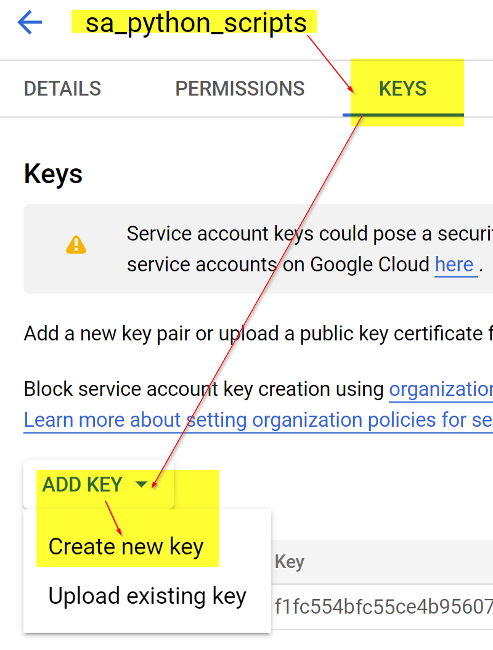Viewport: 493px width, 650px height.
Task: Click the ADD KEY dropdown arrow
Action: pyautogui.click(x=142, y=485)
